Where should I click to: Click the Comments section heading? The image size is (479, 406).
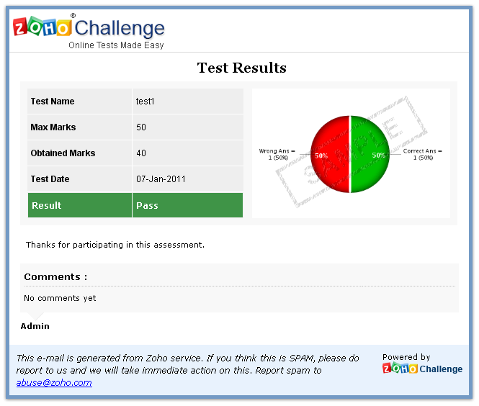[55, 277]
